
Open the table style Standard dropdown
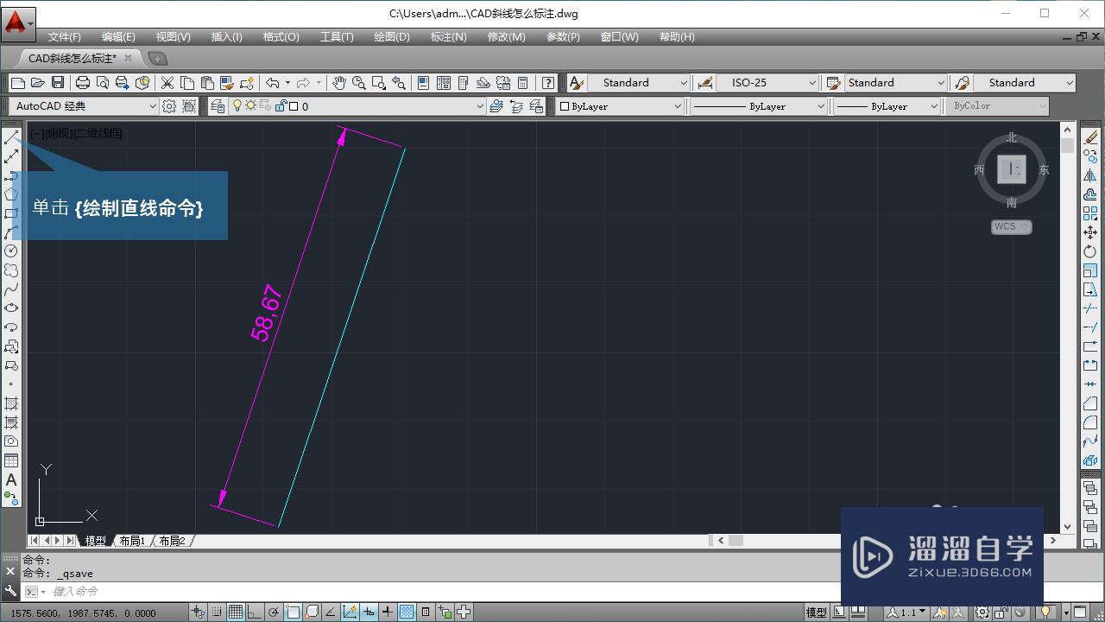896,83
